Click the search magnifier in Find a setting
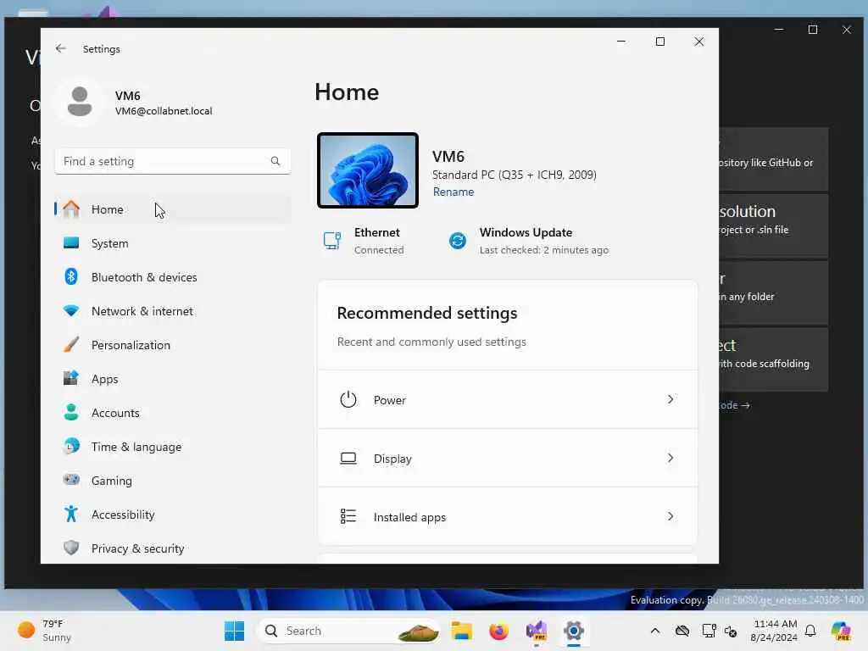This screenshot has width=868, height=651. pyautogui.click(x=275, y=161)
